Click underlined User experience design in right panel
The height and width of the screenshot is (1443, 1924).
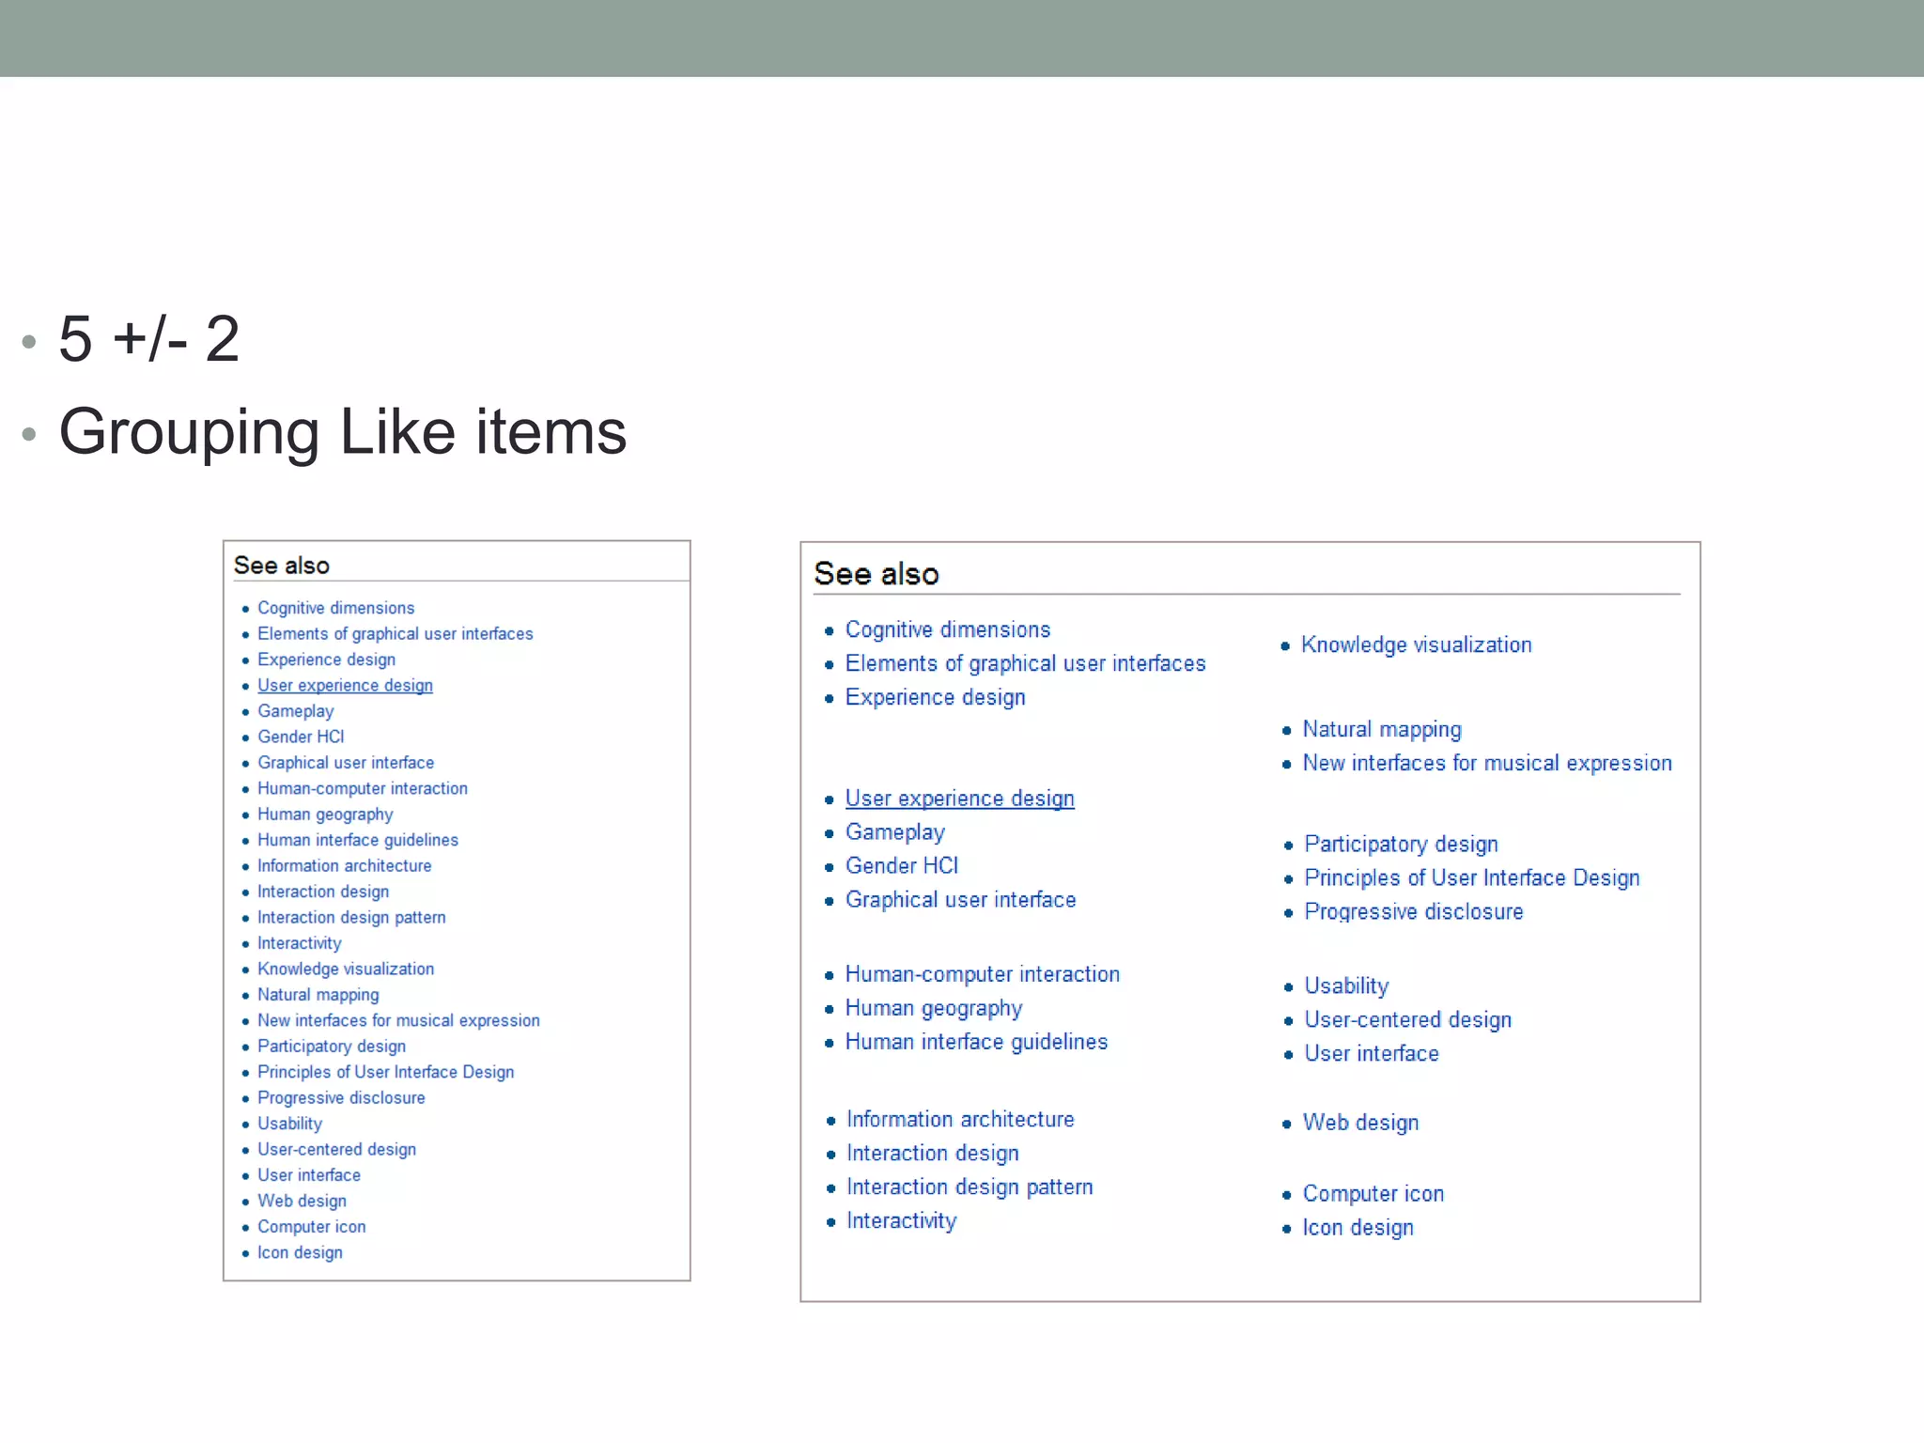pos(959,799)
